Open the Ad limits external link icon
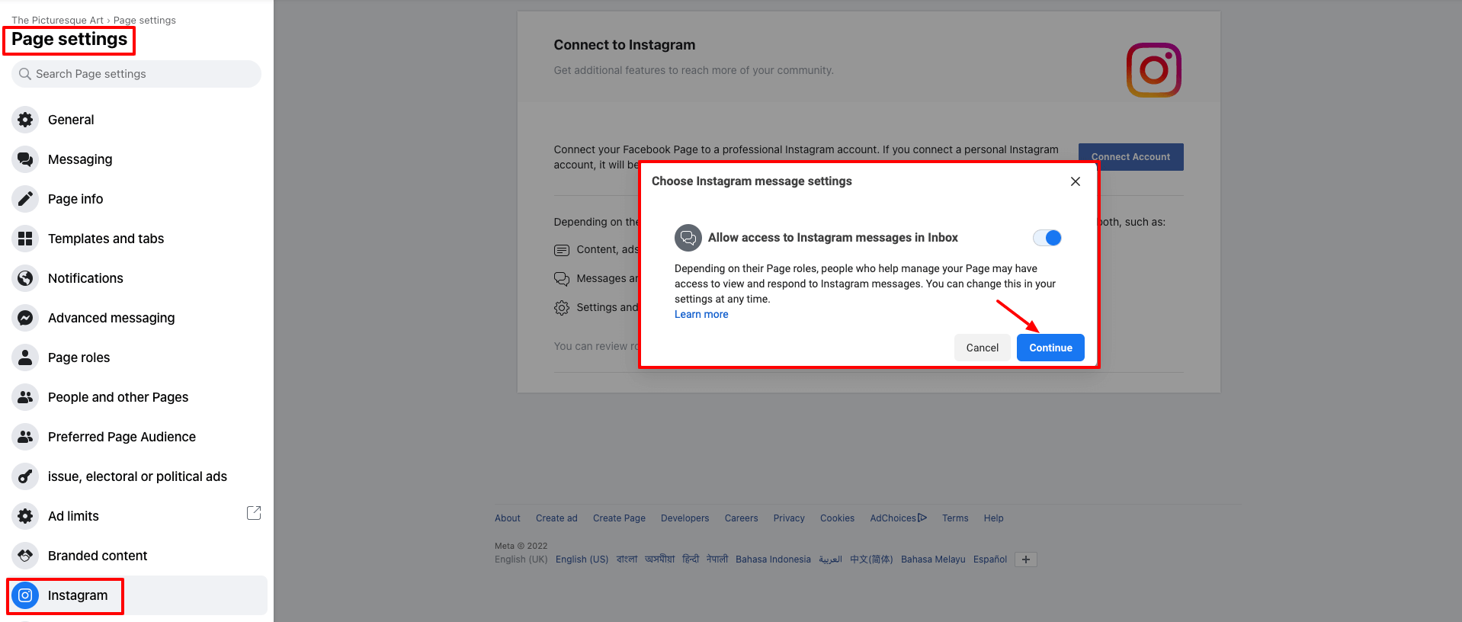Viewport: 1462px width, 622px height. tap(254, 513)
